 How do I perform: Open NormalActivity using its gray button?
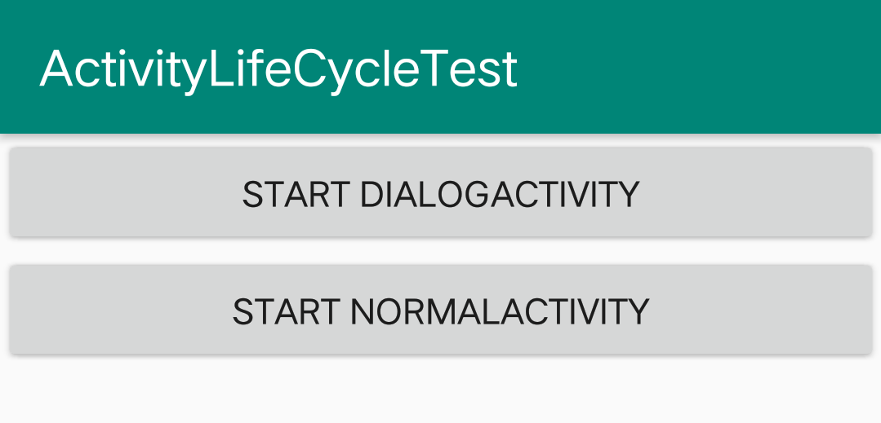[440, 311]
